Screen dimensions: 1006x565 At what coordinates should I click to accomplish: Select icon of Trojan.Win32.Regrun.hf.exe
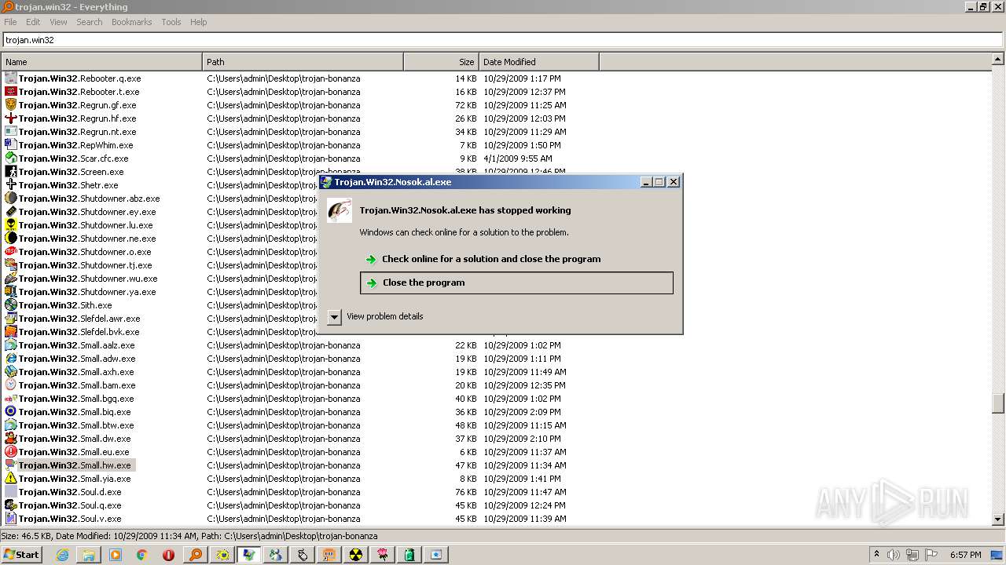tap(11, 118)
